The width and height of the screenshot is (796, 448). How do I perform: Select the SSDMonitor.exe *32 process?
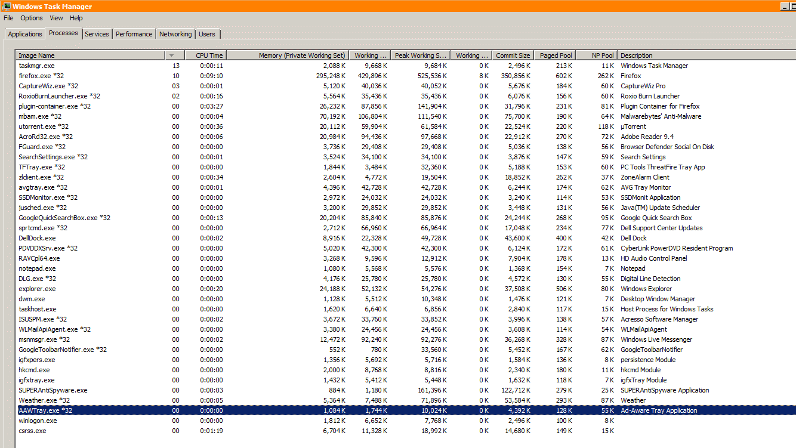click(406, 197)
